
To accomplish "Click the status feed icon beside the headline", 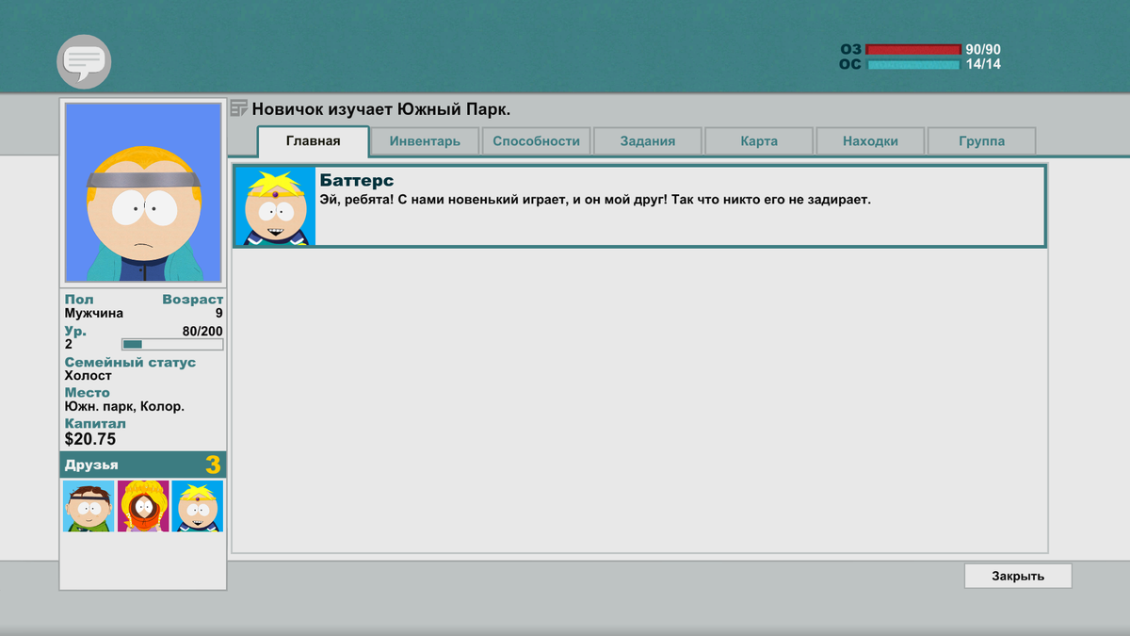I will point(239,108).
